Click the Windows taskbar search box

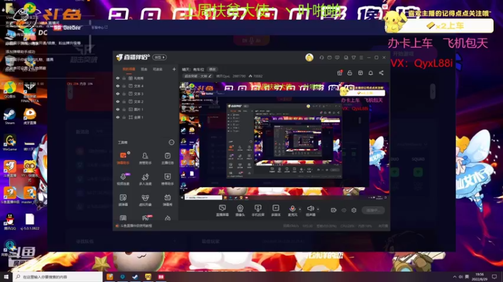pyautogui.click(x=58, y=276)
